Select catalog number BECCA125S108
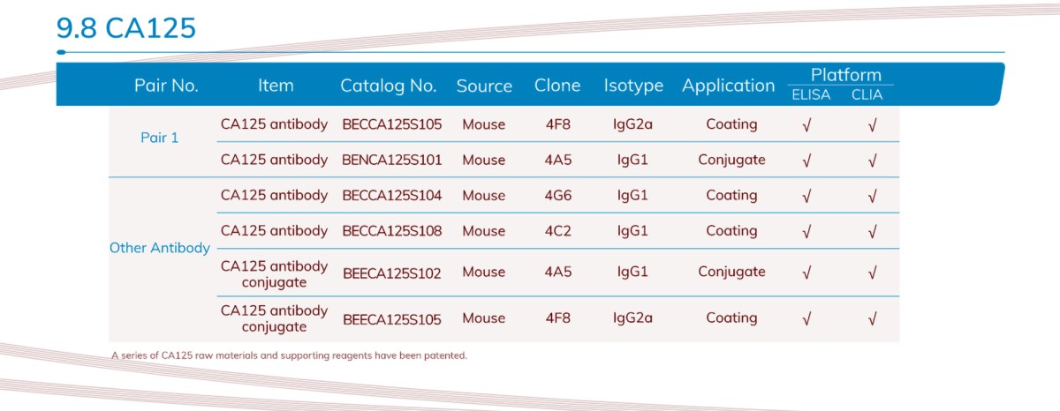Screen dimensions: 1060x411 point(392,231)
